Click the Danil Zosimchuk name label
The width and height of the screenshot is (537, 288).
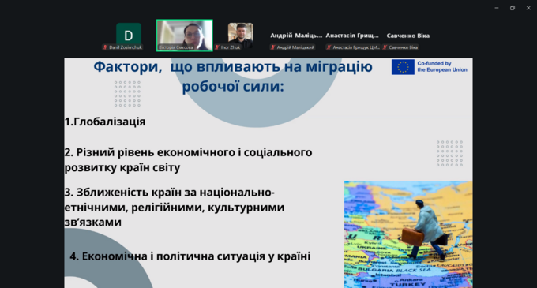tap(126, 47)
